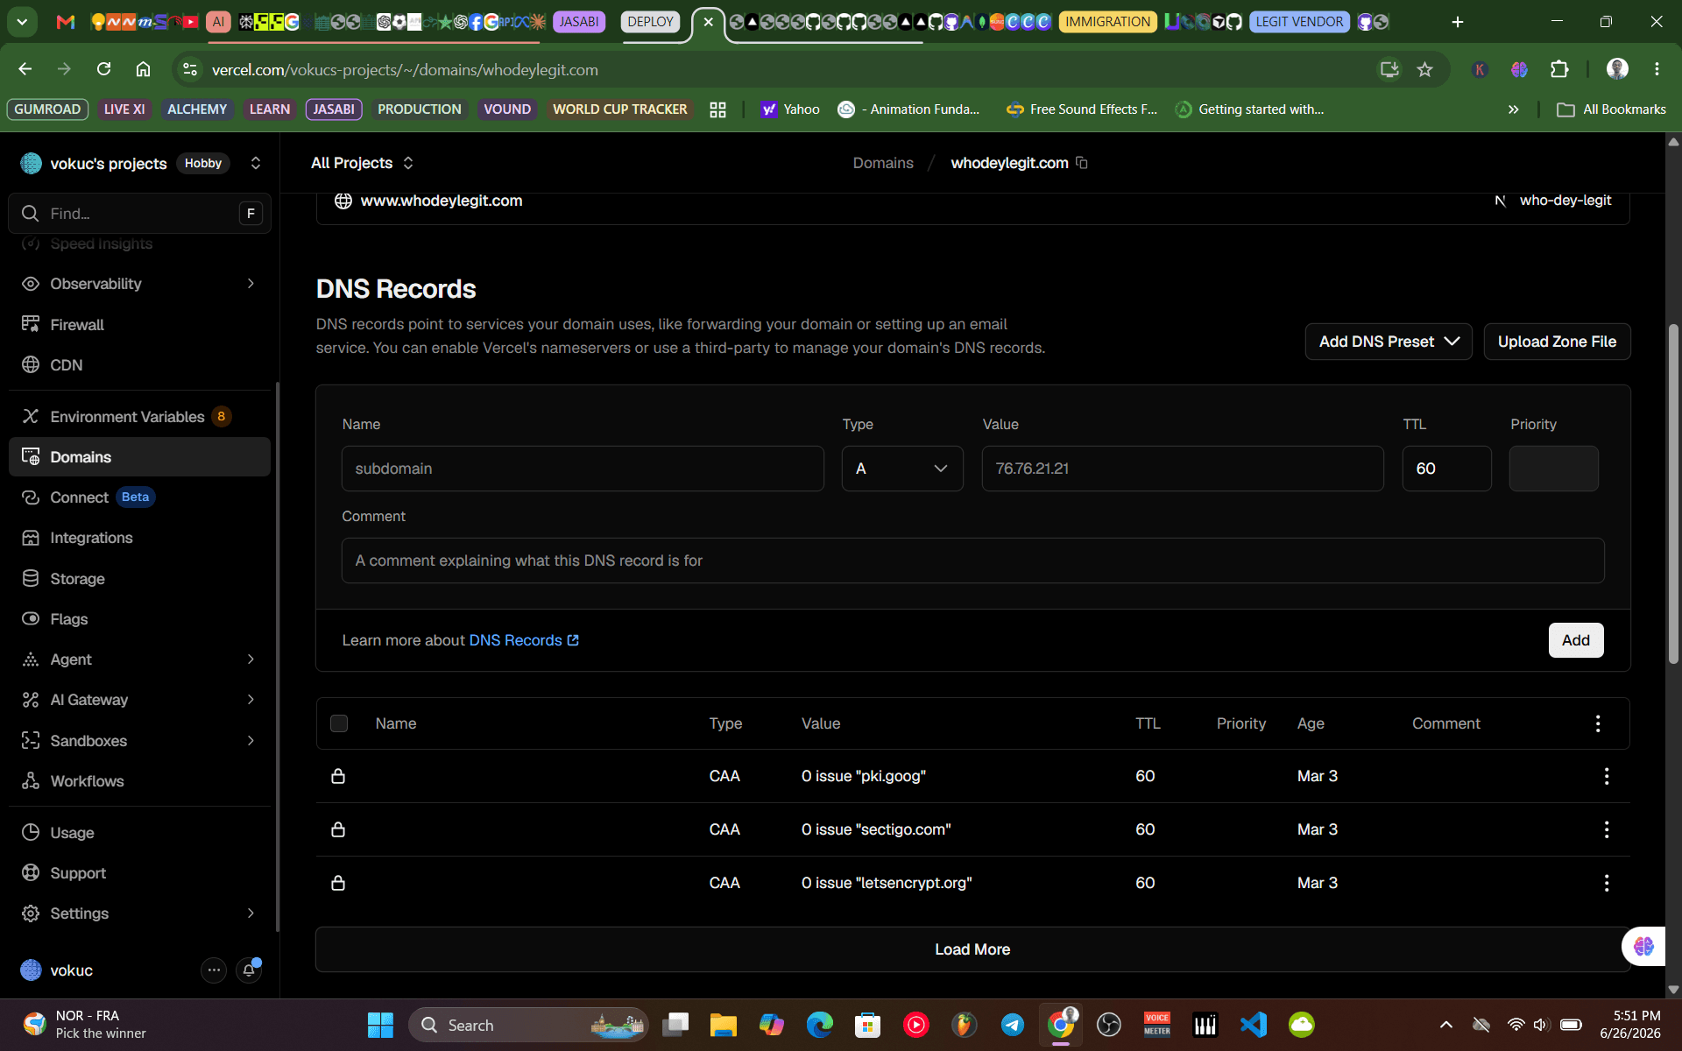Open File Explorer from the taskbar
This screenshot has height=1051, width=1682.
[x=723, y=1025]
